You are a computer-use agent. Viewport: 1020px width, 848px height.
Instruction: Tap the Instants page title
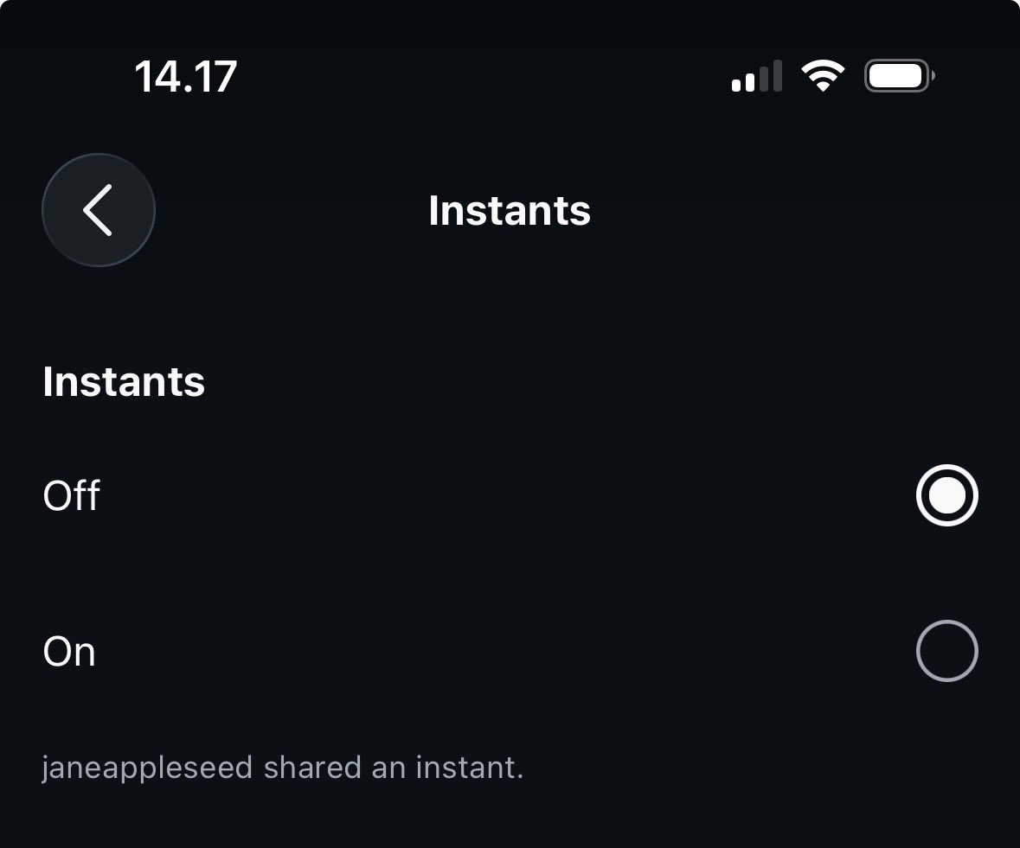pyautogui.click(x=510, y=211)
